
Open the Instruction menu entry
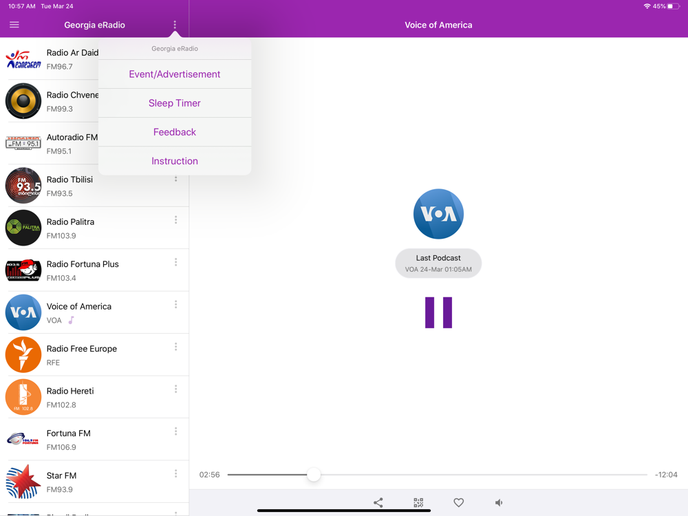click(x=175, y=161)
